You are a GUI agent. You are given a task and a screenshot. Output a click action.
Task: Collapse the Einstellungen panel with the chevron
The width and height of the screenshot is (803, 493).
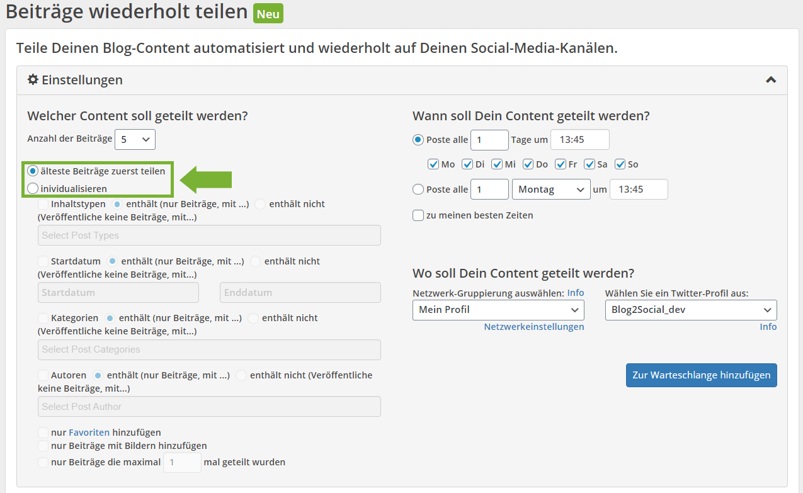771,80
